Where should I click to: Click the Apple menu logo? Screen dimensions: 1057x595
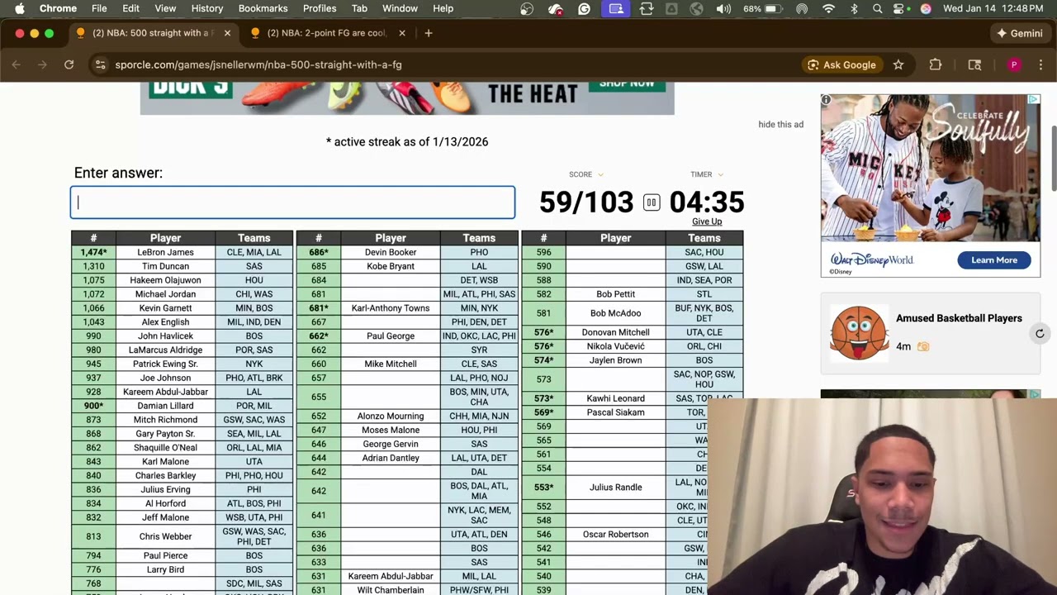coord(20,8)
